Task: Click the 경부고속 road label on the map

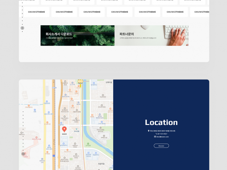Action: pos(54,142)
